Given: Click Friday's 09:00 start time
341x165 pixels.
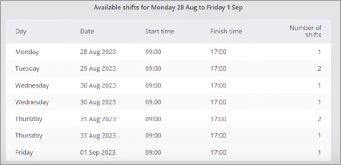Looking at the screenshot, I should click(153, 153).
